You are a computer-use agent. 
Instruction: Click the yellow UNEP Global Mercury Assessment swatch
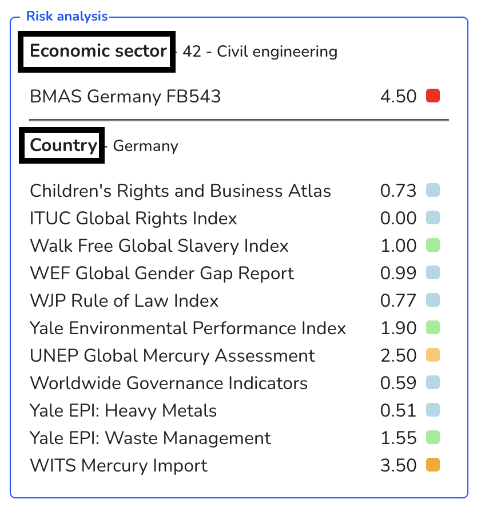coord(432,355)
